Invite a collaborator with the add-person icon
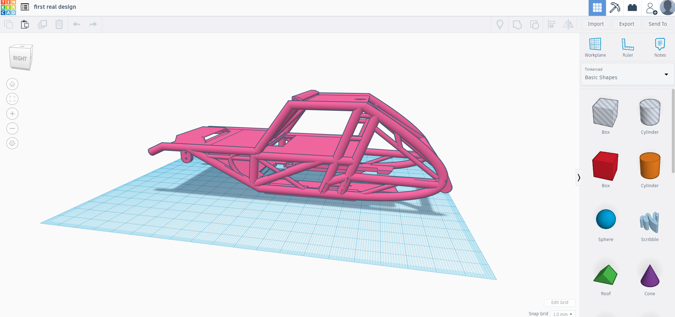Screen dimensions: 675x317 click(651, 8)
